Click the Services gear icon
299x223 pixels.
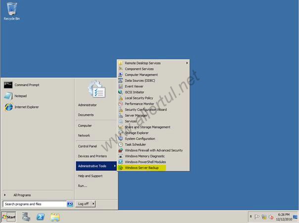[x=121, y=121]
